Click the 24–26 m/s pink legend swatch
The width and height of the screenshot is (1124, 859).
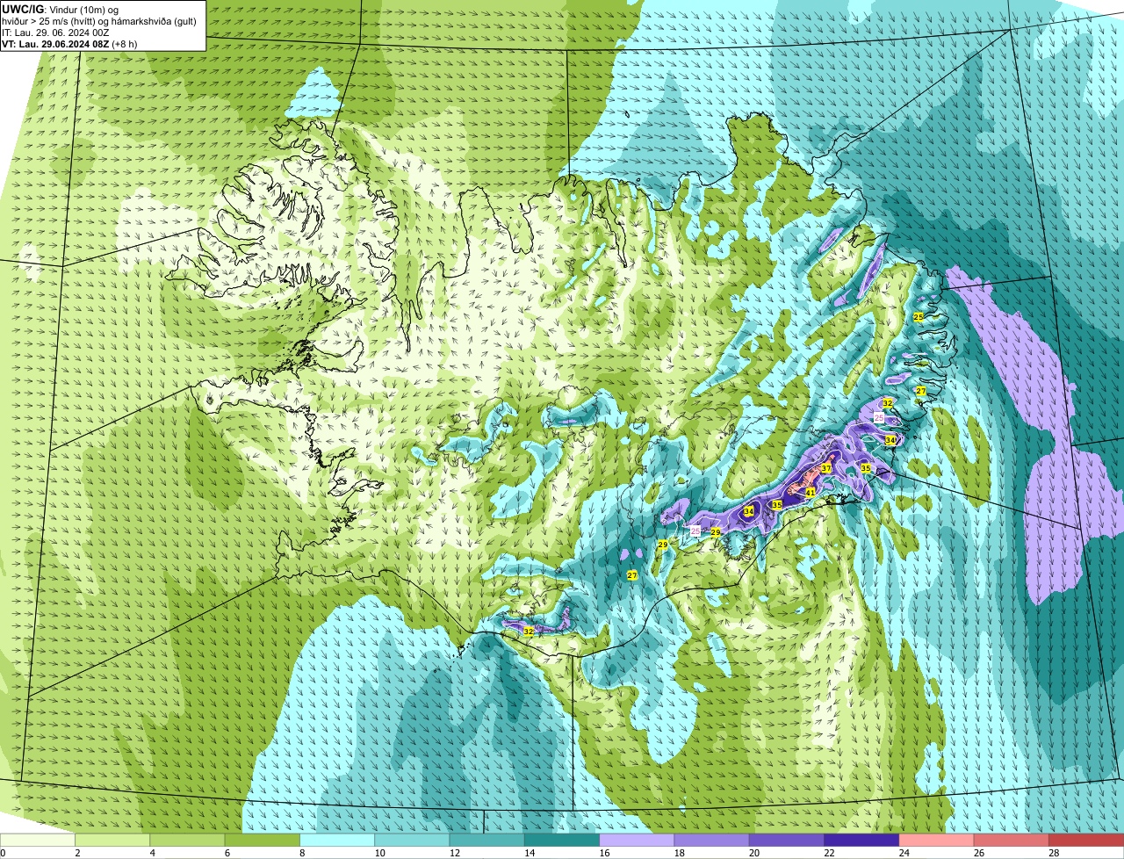click(x=937, y=840)
